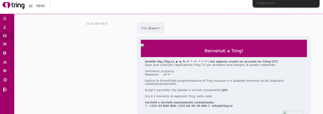Open the settings gear sidebar icon
The width and height of the screenshot is (323, 114).
(x=5, y=80)
